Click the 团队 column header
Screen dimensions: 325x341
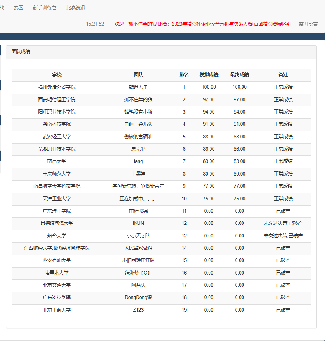point(138,75)
